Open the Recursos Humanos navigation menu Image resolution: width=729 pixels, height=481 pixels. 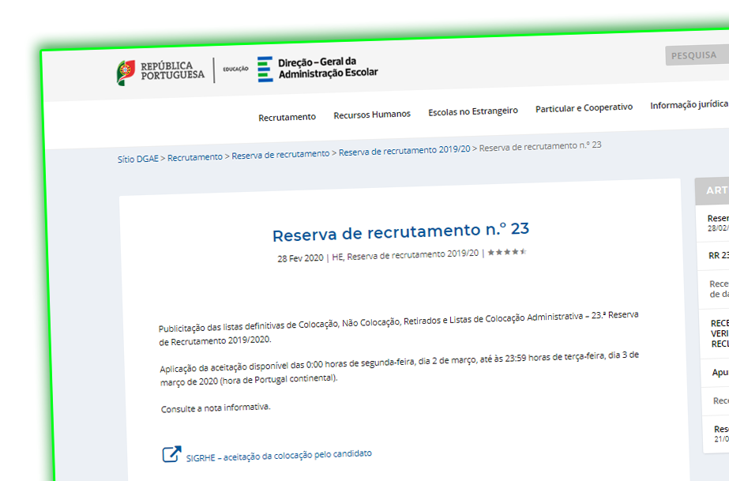[x=371, y=113]
